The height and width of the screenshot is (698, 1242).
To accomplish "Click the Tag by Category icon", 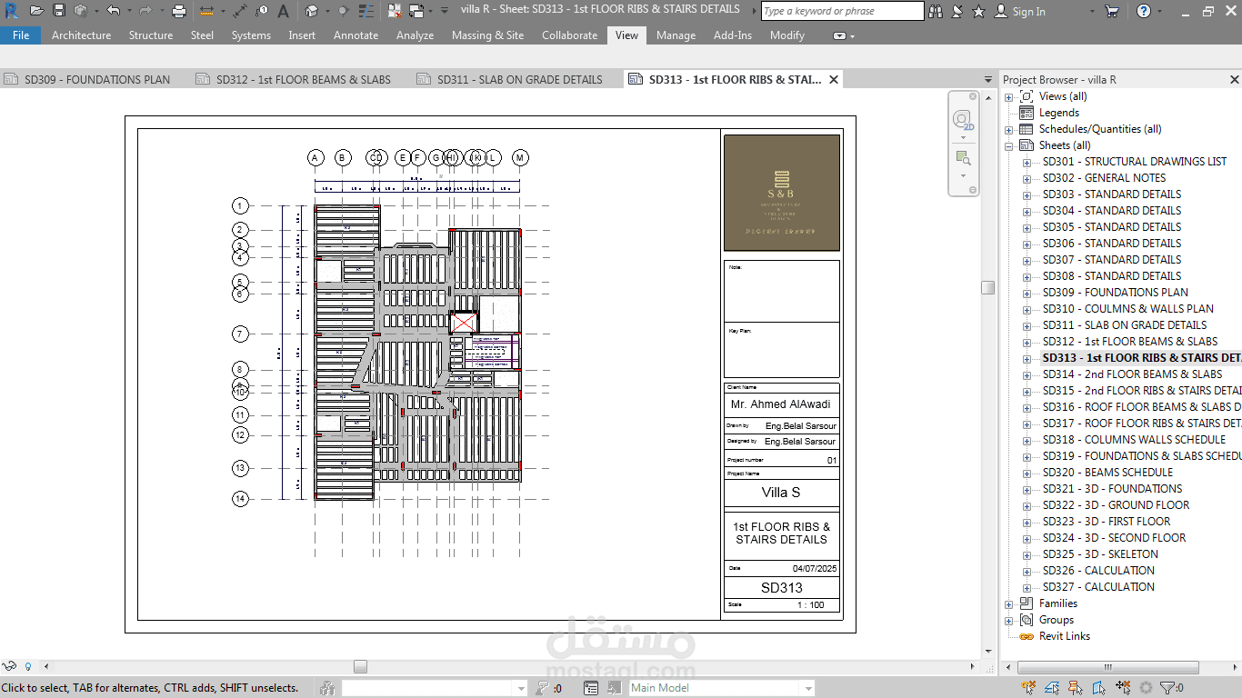I will click(x=262, y=11).
